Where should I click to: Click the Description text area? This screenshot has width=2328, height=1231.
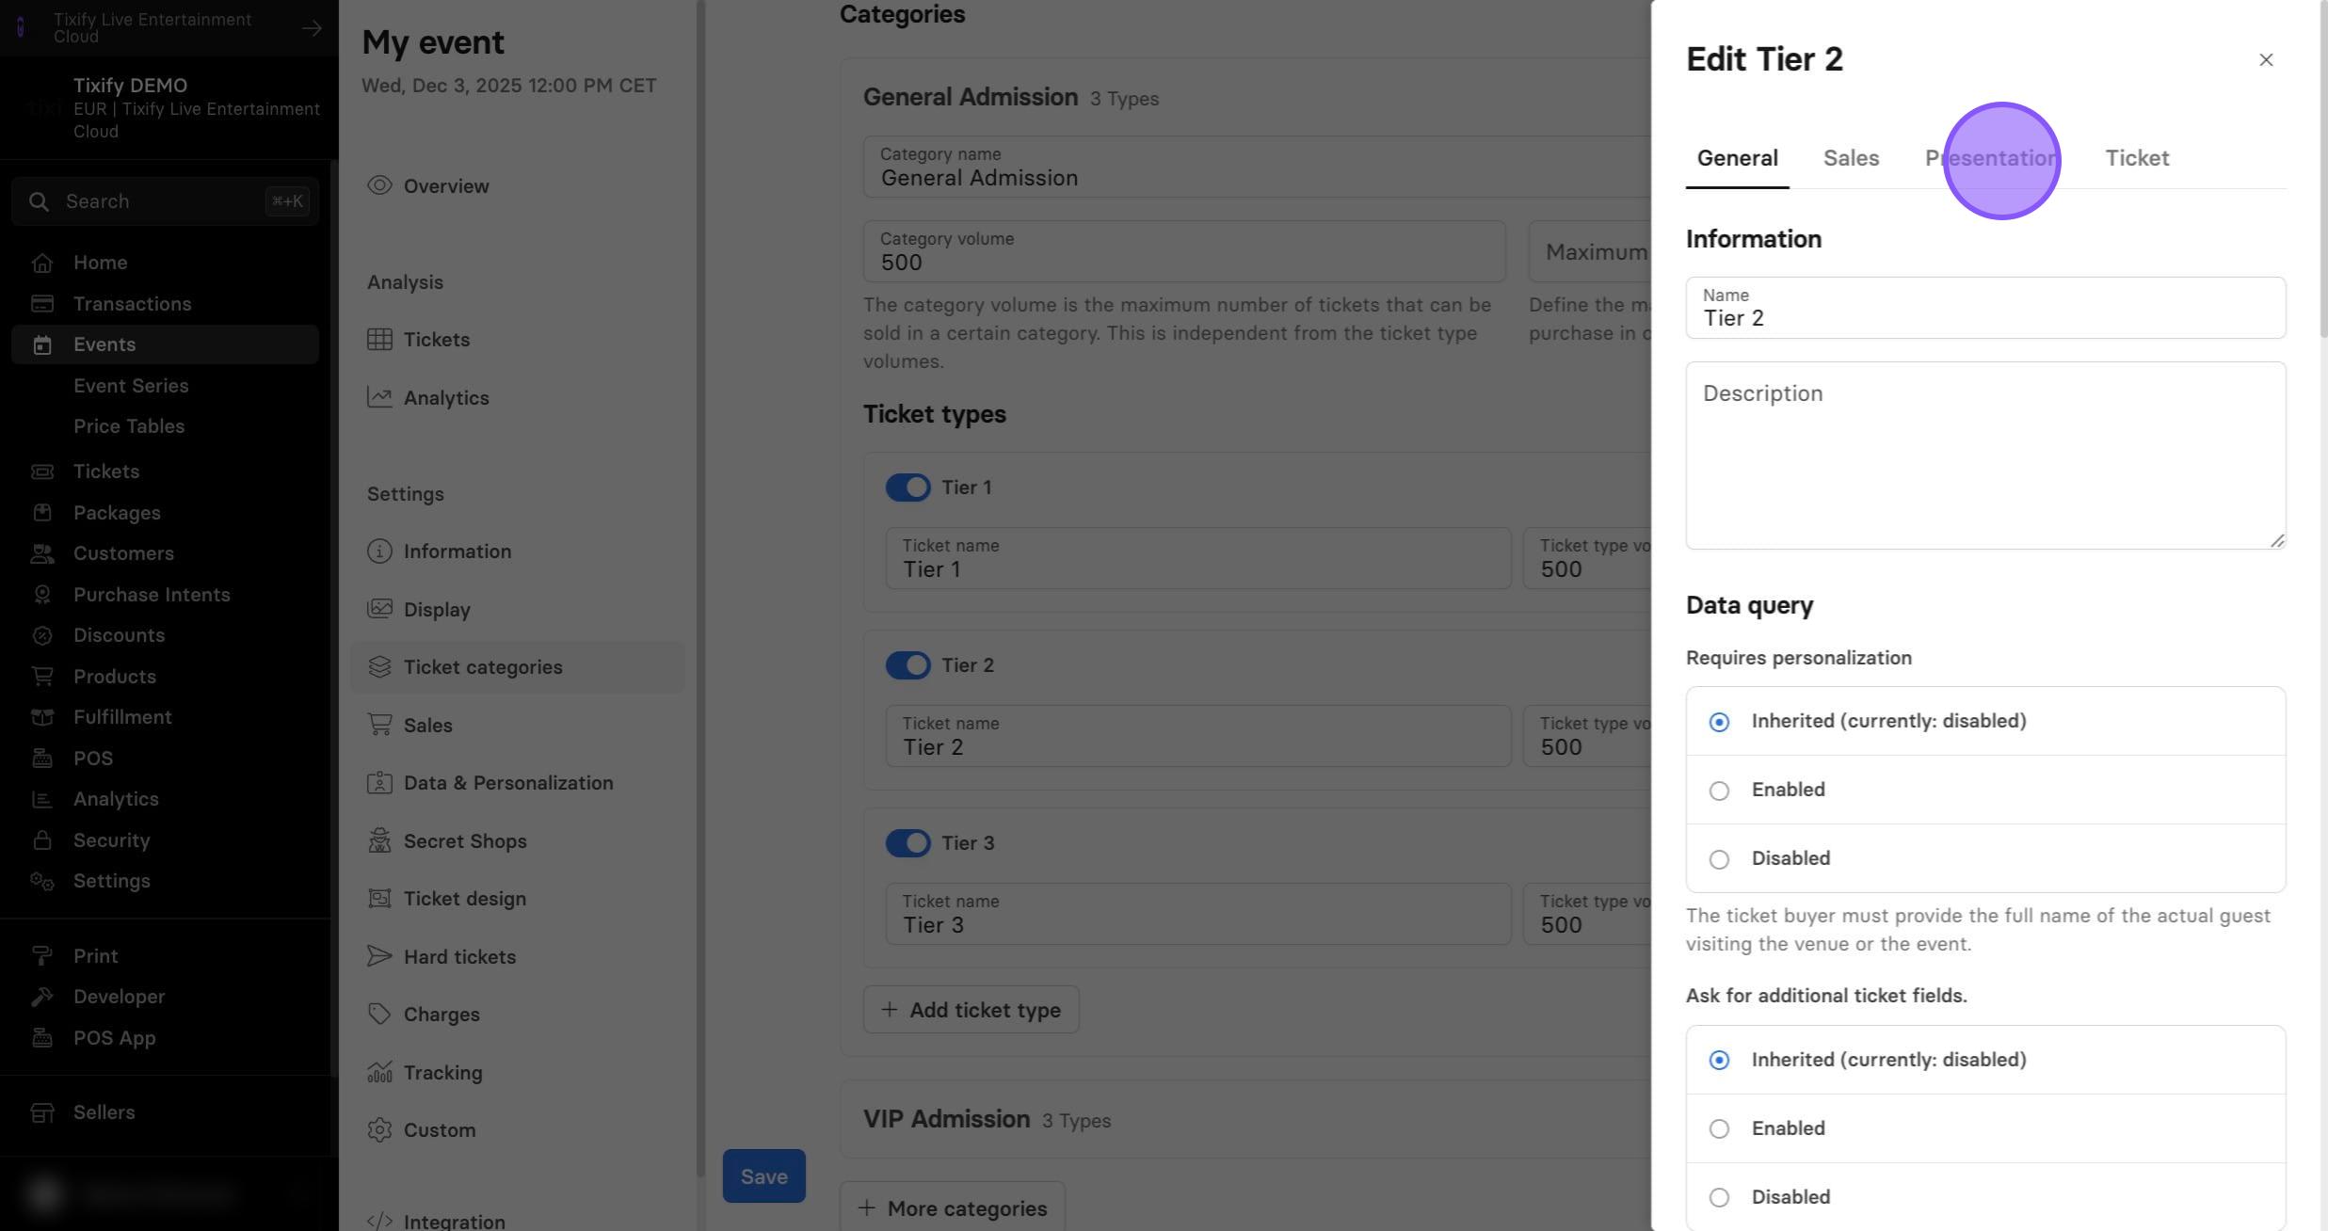click(1985, 456)
